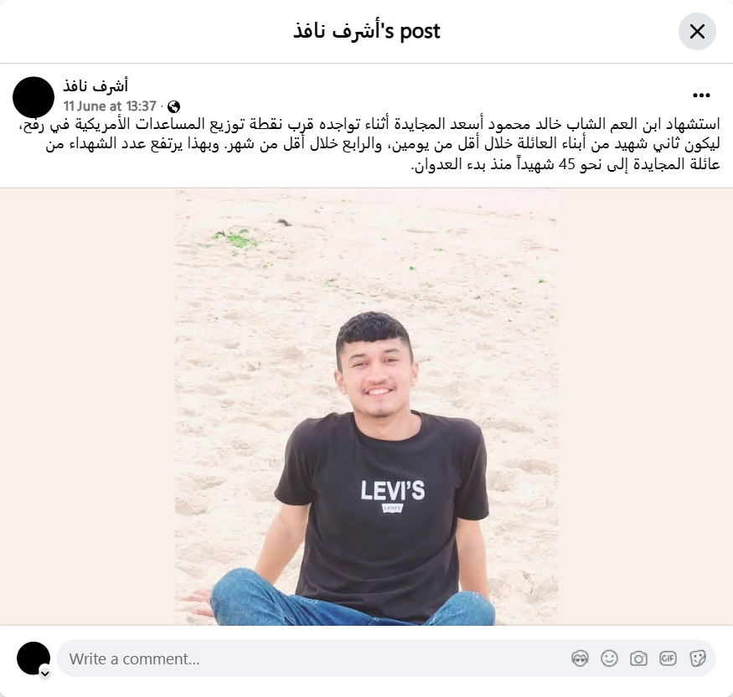The width and height of the screenshot is (733, 697).
Task: Expand the comment identity switcher chevron
Action: [45, 674]
